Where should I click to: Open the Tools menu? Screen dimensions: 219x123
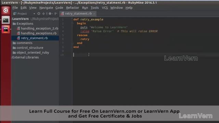click(95, 8)
